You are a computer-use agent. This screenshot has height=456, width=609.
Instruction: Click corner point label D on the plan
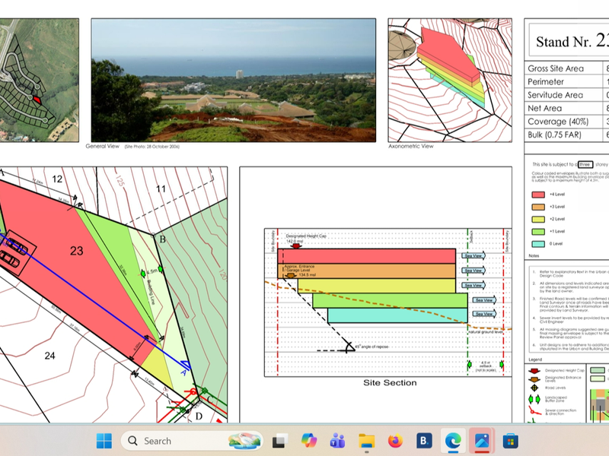click(199, 416)
